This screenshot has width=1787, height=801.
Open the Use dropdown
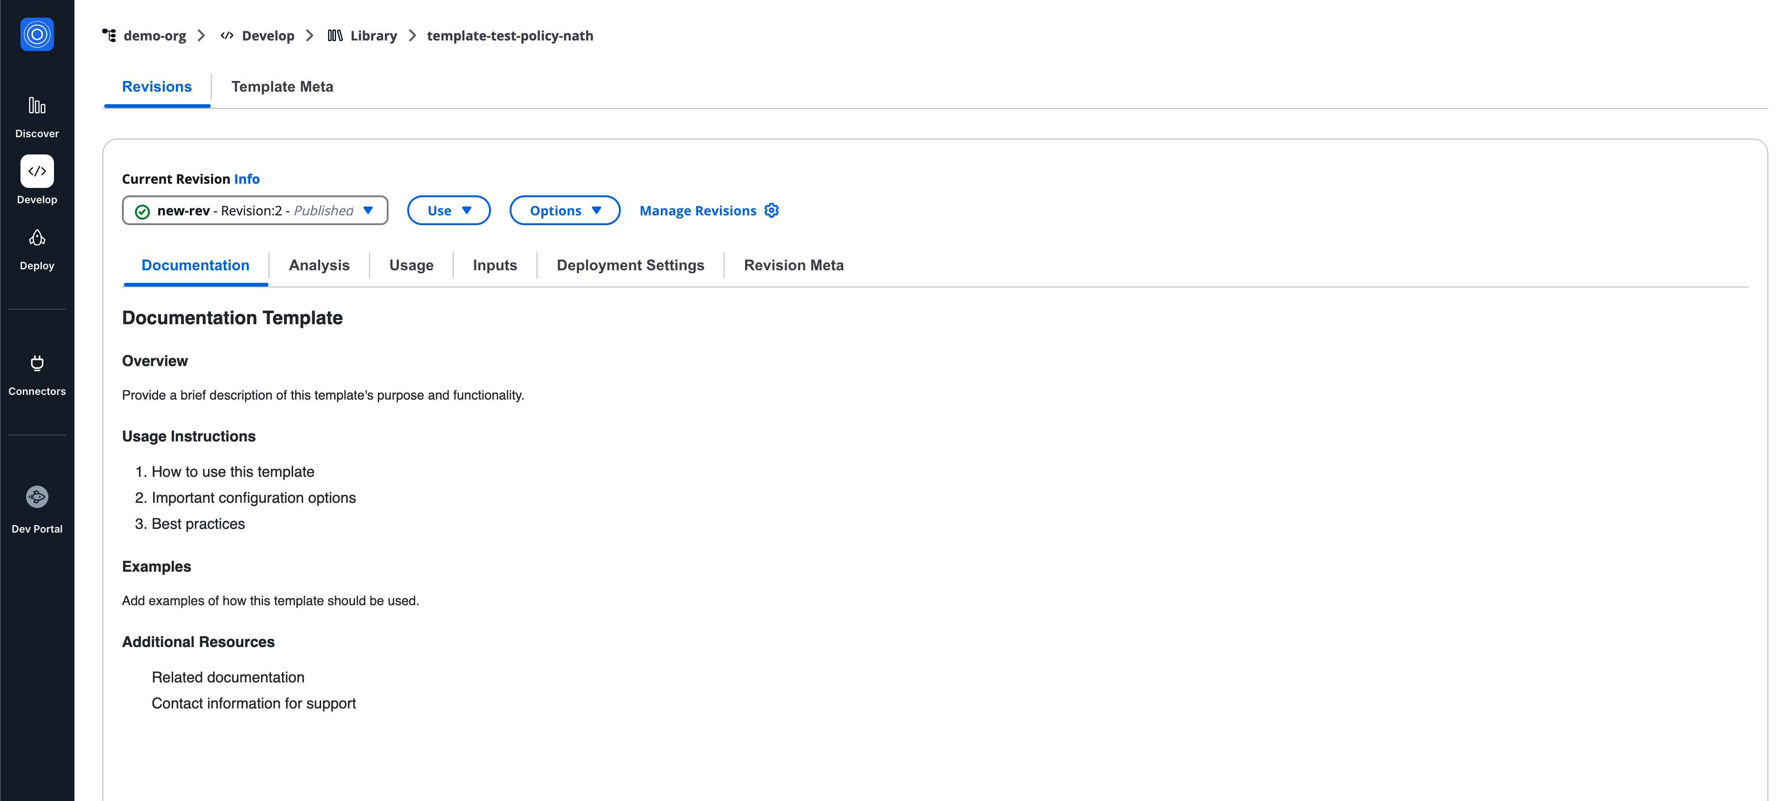tap(449, 210)
